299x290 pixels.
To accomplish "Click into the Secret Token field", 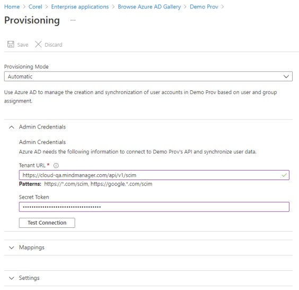I will coord(154,207).
